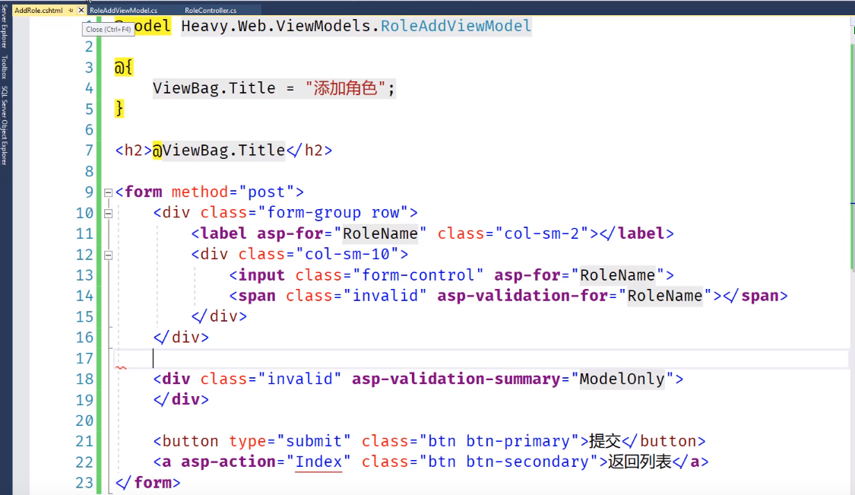Click the closing </div> tag on line 19
Image resolution: width=855 pixels, height=495 pixels.
click(x=181, y=399)
